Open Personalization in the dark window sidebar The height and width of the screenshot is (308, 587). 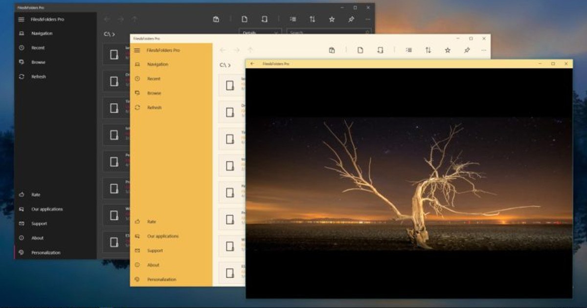pos(56,253)
